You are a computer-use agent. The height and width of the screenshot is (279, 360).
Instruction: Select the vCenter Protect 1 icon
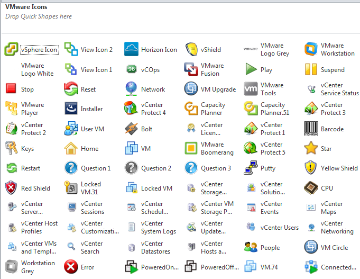251,128
